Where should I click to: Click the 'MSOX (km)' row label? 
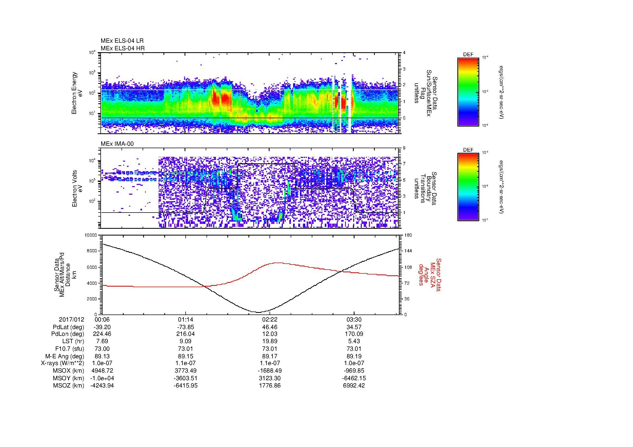coord(69,371)
